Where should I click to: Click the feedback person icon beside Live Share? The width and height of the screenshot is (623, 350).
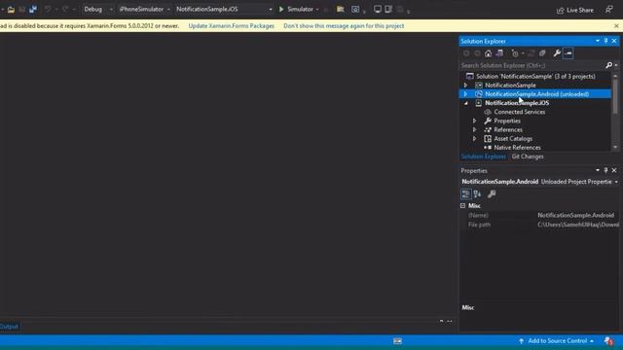tap(609, 9)
